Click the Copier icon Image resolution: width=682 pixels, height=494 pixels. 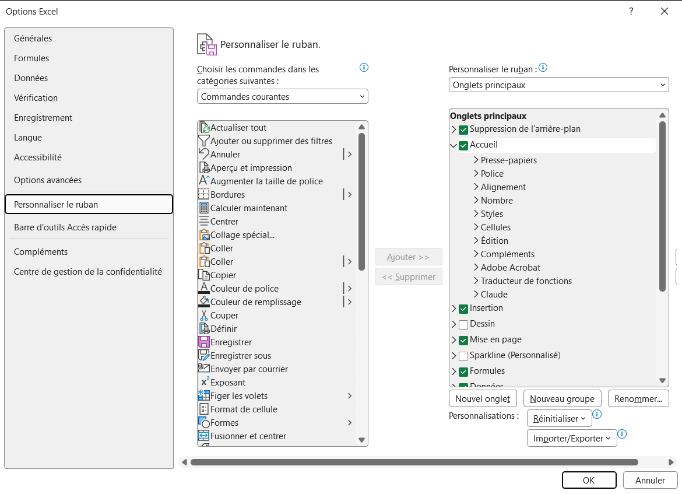(204, 275)
